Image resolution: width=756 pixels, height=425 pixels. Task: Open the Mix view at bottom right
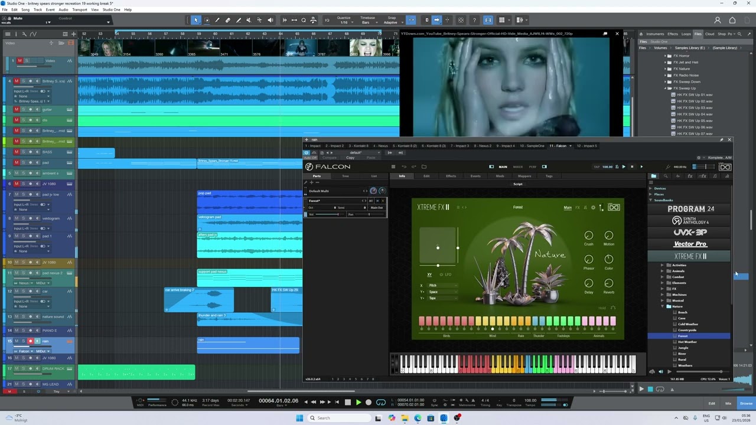728,403
